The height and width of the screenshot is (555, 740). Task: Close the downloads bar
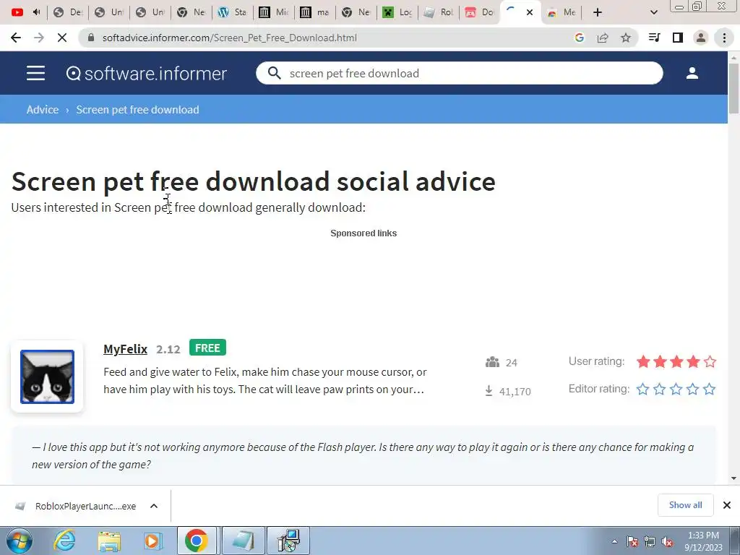(727, 505)
